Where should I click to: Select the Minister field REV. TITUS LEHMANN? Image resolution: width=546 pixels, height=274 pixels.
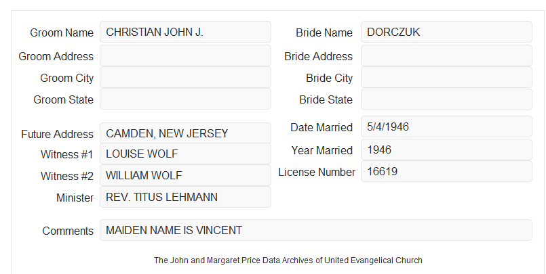185,197
